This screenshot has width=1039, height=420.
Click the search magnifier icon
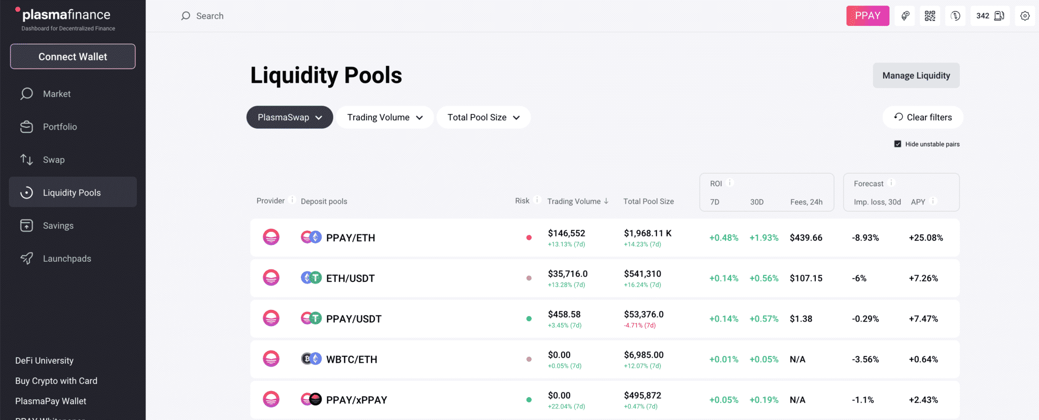click(186, 16)
